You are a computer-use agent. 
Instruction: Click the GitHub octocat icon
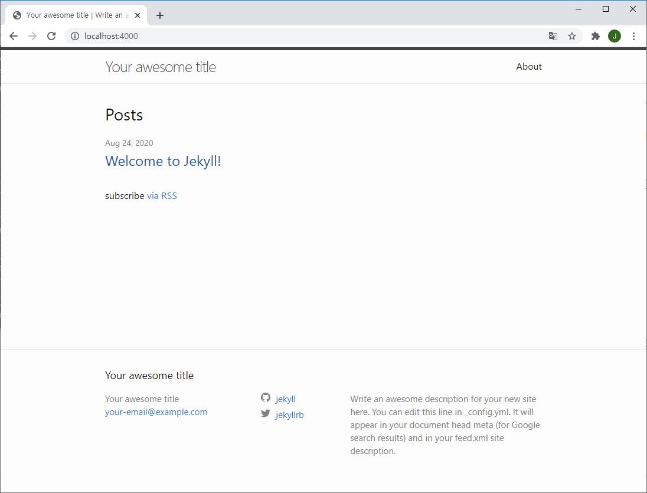(x=265, y=397)
